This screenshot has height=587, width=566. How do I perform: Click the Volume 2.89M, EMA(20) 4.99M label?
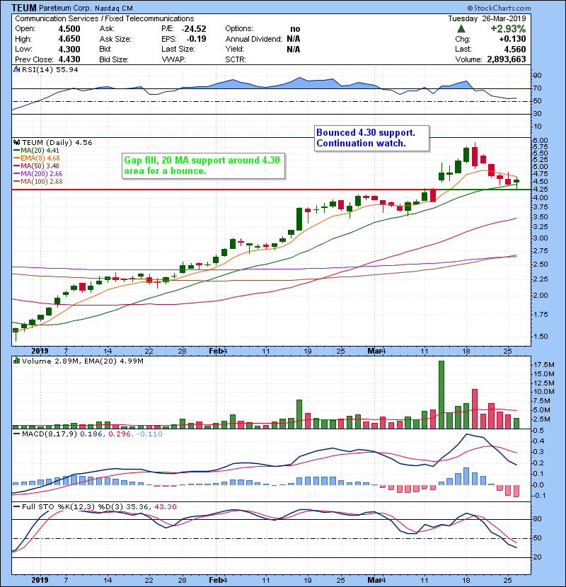(82, 361)
